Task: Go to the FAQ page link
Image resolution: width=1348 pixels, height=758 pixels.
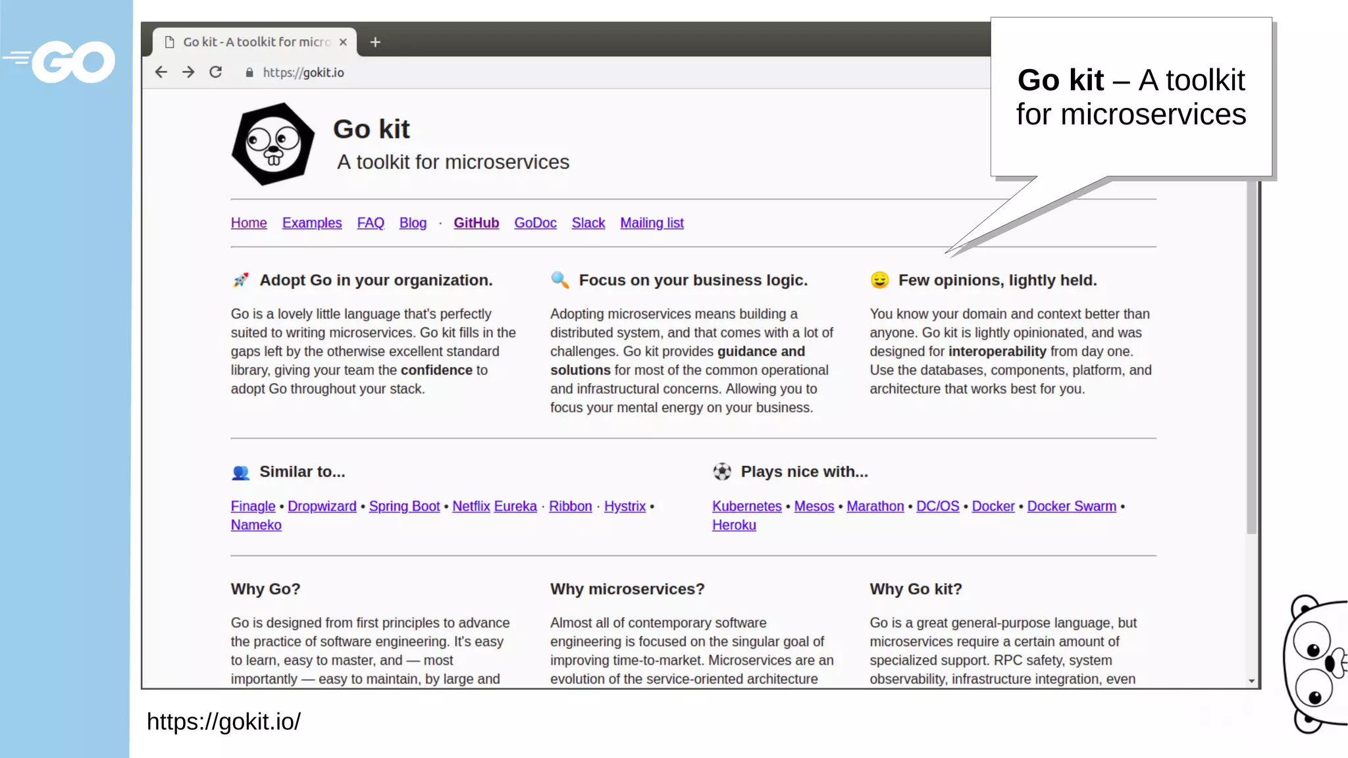Action: pyautogui.click(x=371, y=223)
